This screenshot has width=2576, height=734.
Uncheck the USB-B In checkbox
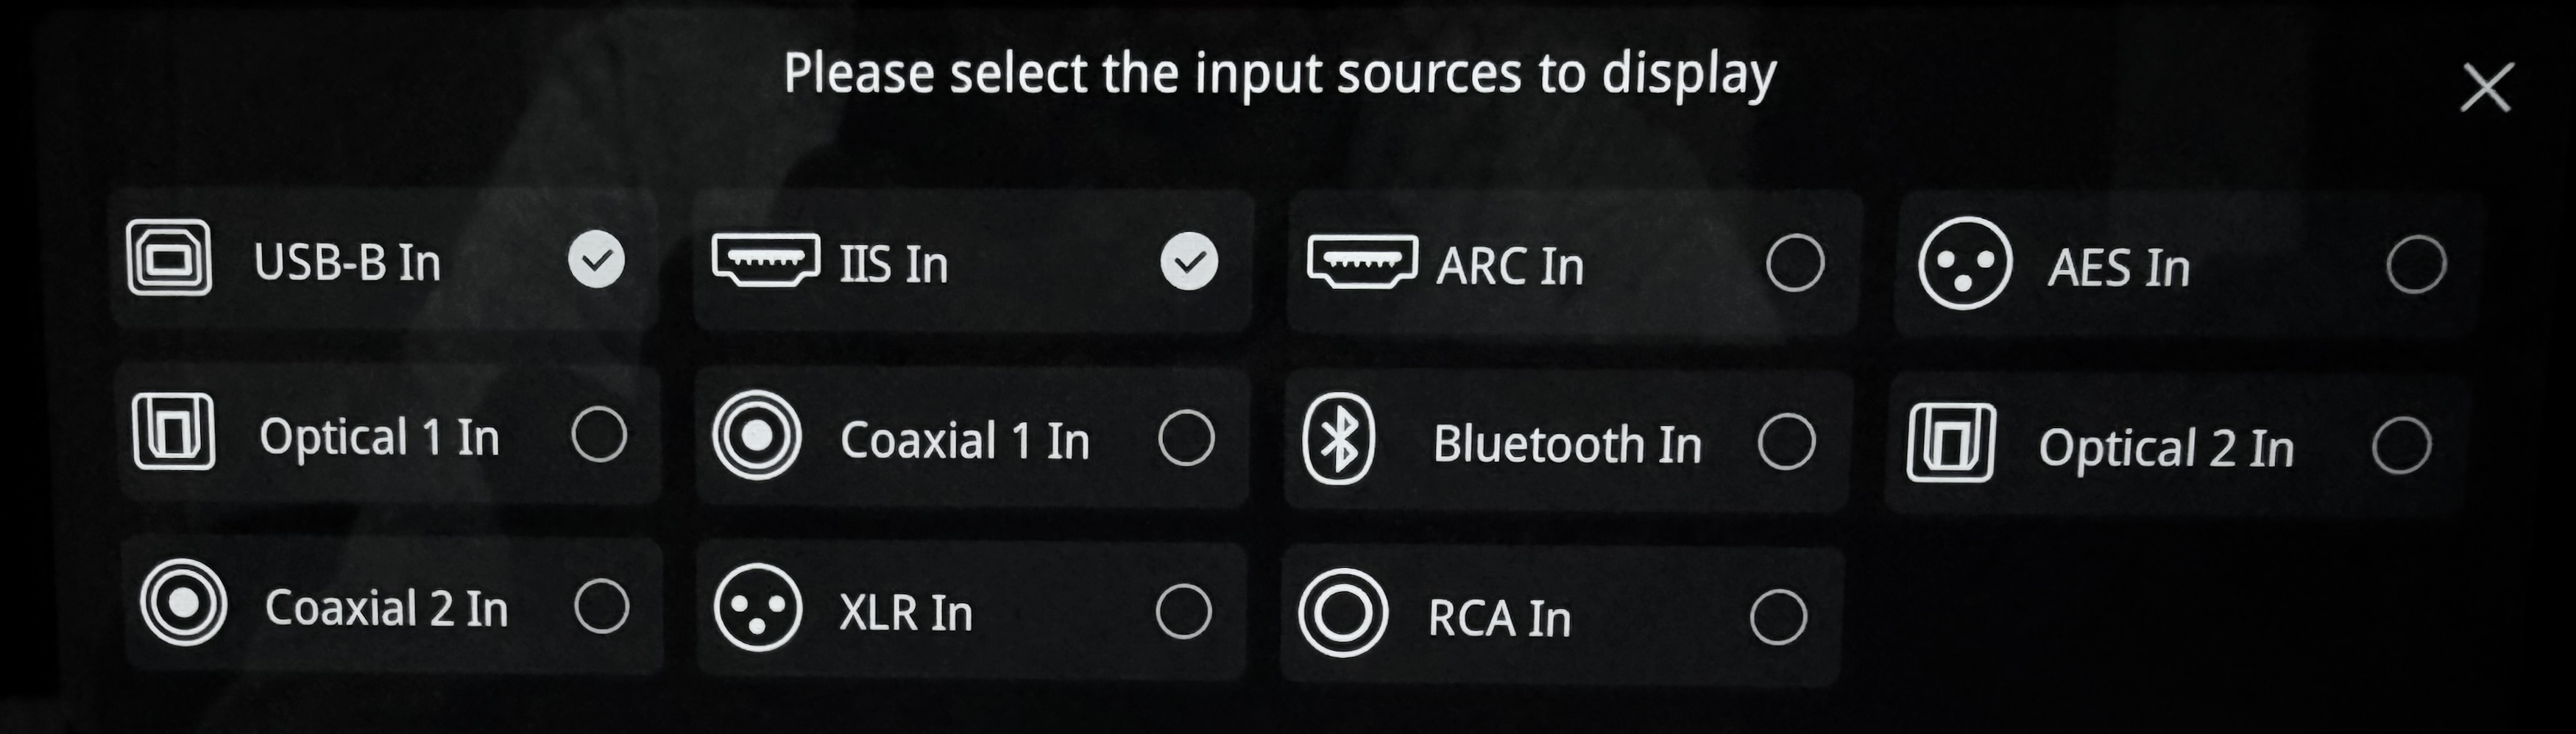(596, 260)
